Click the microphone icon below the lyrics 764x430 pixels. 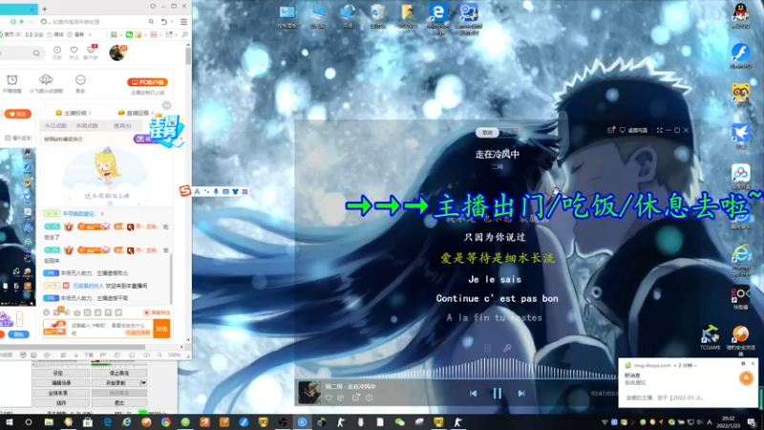pyautogui.click(x=507, y=348)
